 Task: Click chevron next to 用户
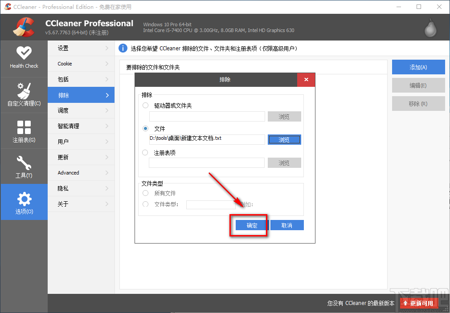(x=107, y=142)
